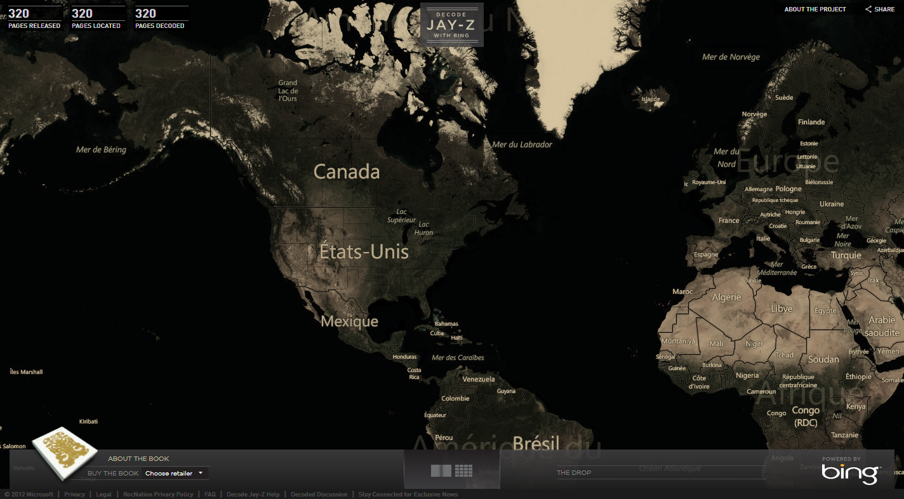Click the Éthiopie map label
Viewport: 904px width, 499px height.
pos(858,376)
